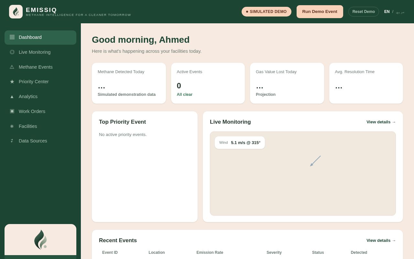The image size is (414, 259).
Task: Click the Avg. Resolution Time label
Action: (x=355, y=72)
